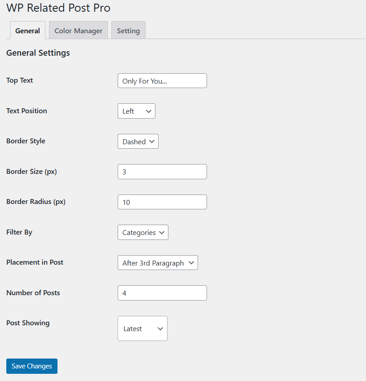
Task: Open the After 3rd Paragraph placement dropdown
Action: tap(157, 263)
